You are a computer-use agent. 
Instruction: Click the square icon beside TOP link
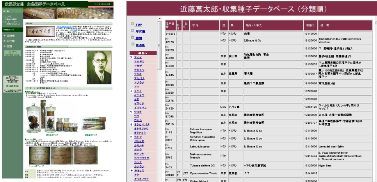point(132,24)
